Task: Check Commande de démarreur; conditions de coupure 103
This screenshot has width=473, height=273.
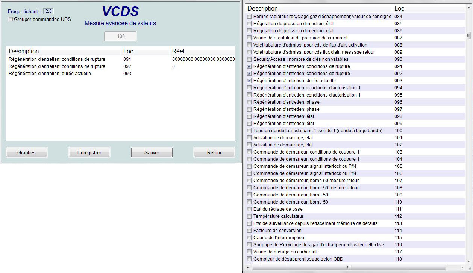Action: 249,152
